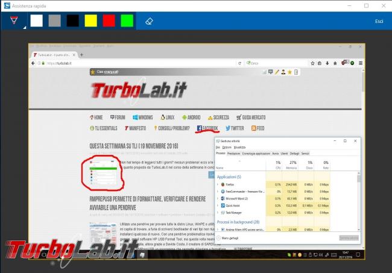Open Task Manager Opzioni menu
This screenshot has width=392, height=273.
pos(227,148)
